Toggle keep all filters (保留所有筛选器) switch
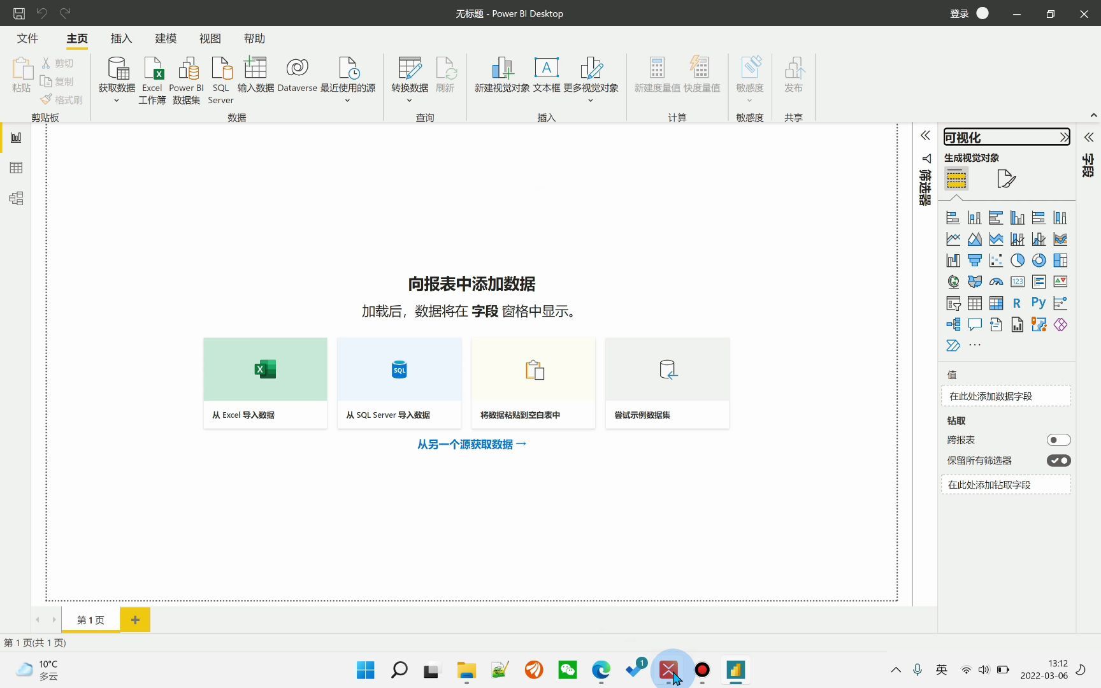The height and width of the screenshot is (688, 1101). point(1058,461)
